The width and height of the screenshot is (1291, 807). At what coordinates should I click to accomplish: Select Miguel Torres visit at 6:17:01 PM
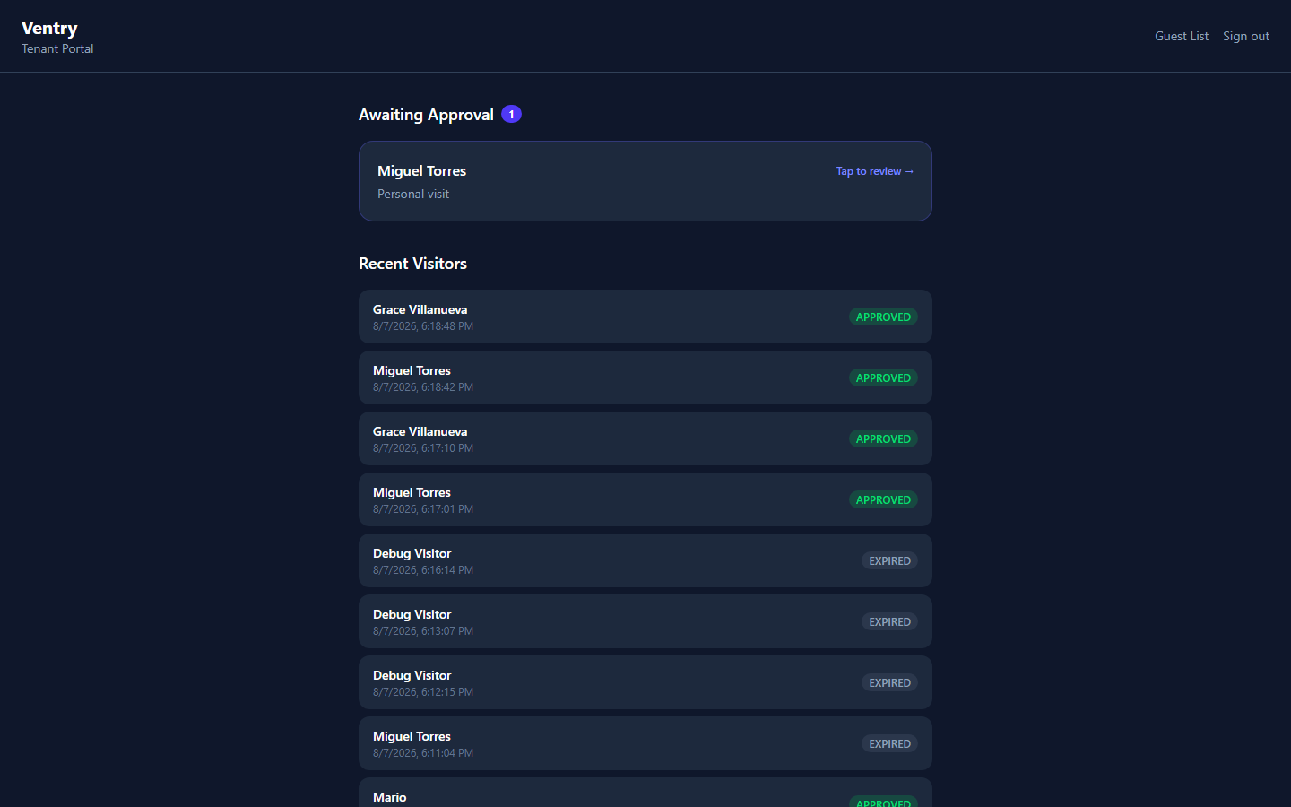[645, 499]
